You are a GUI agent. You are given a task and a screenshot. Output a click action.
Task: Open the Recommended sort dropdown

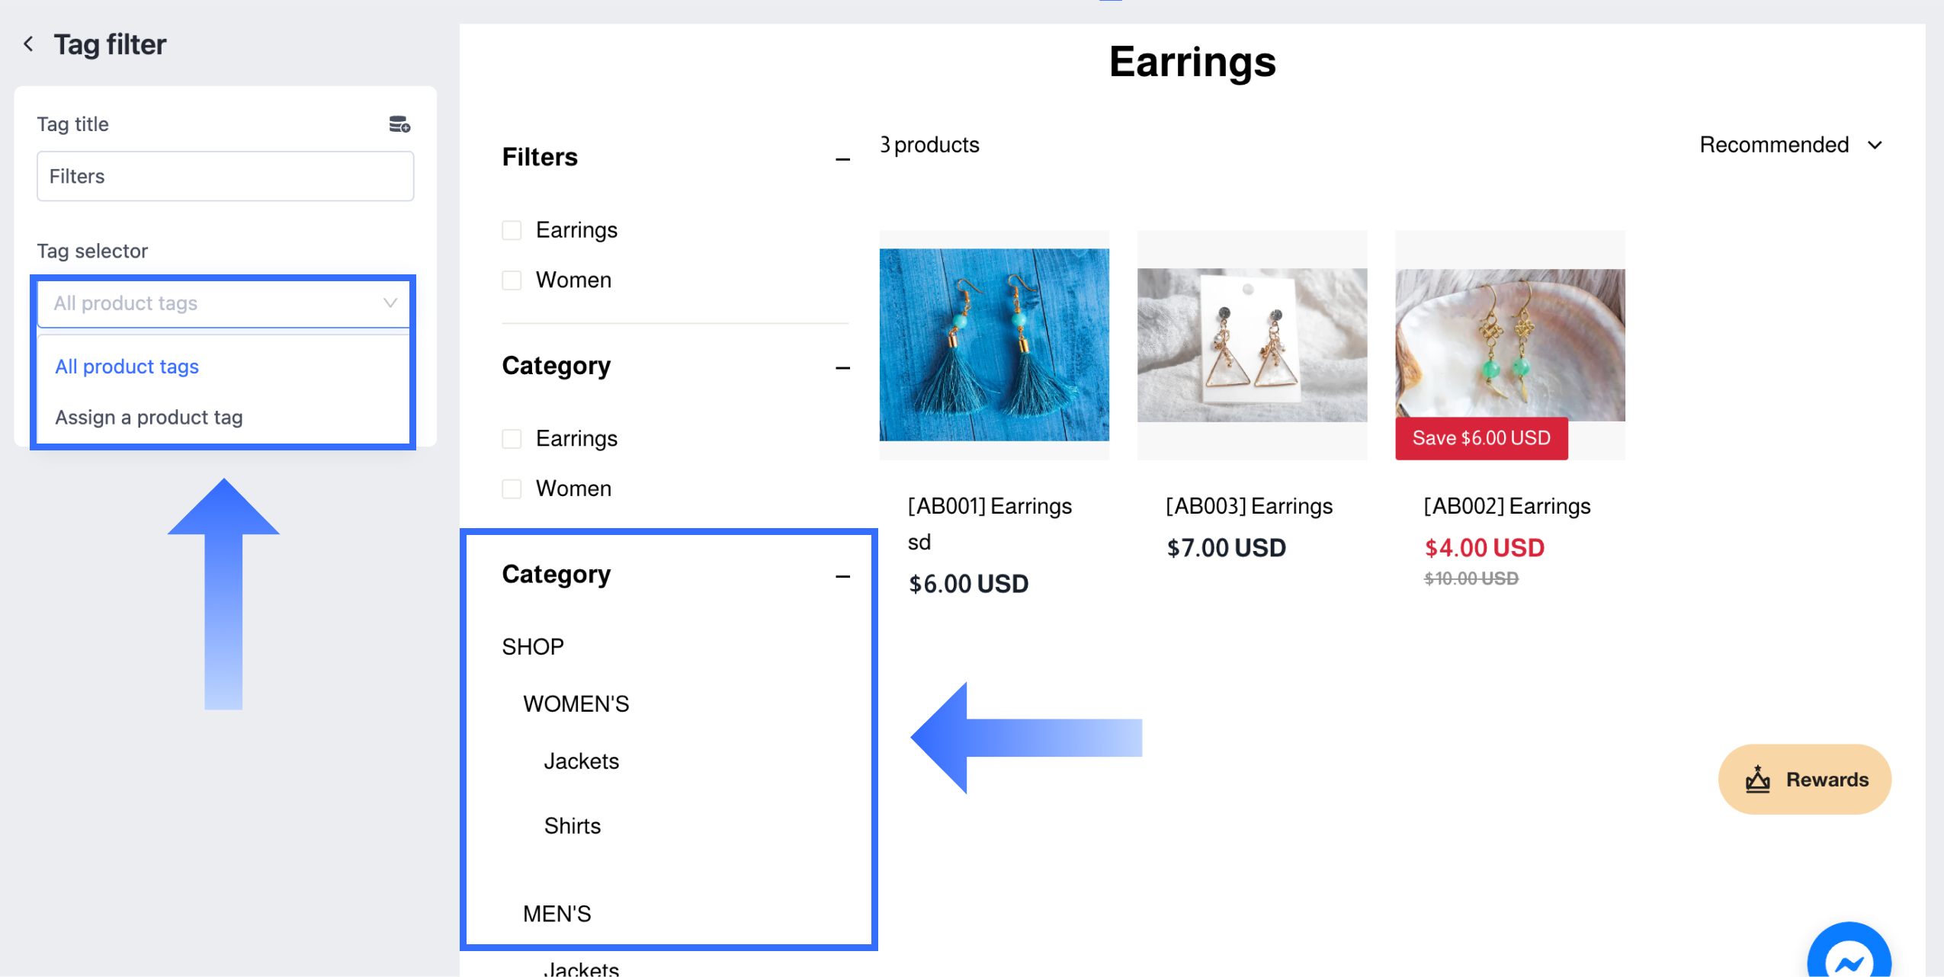pos(1789,145)
